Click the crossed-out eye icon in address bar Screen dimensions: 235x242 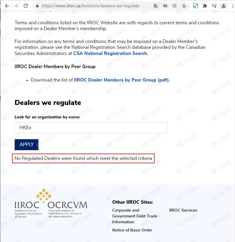click(165, 6)
